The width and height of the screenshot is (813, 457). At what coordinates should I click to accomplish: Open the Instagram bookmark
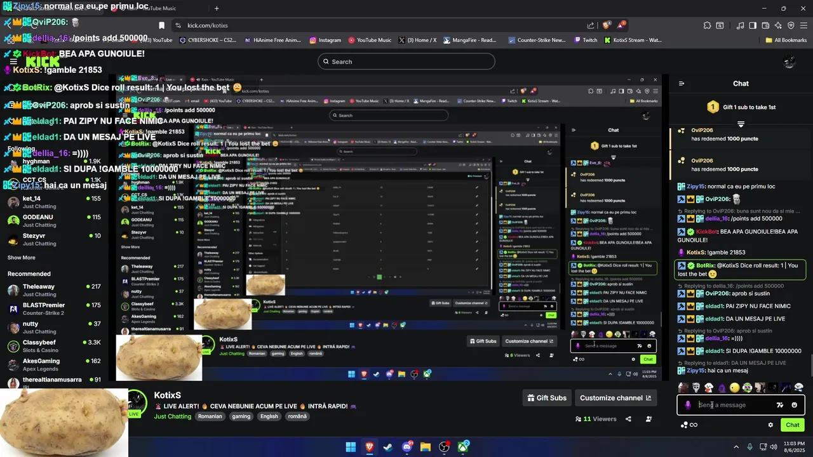click(x=325, y=40)
